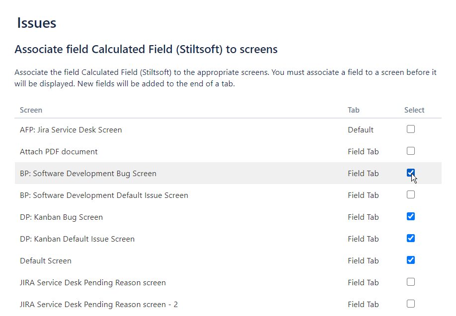The width and height of the screenshot is (456, 316).
Task: Click DP: Kanban Bug Screen name
Action: [61, 217]
